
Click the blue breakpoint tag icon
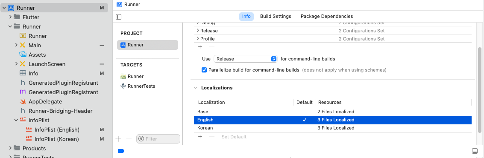click(x=121, y=151)
